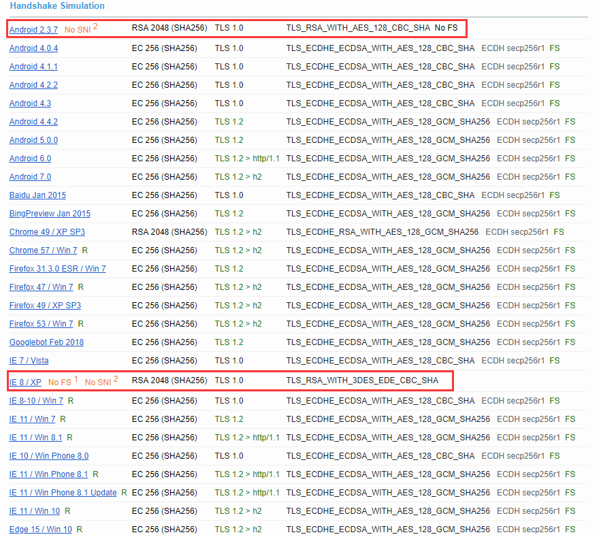
Task: Open the IE 10 / Win Phone 8.0 link
Action: pyautogui.click(x=49, y=456)
